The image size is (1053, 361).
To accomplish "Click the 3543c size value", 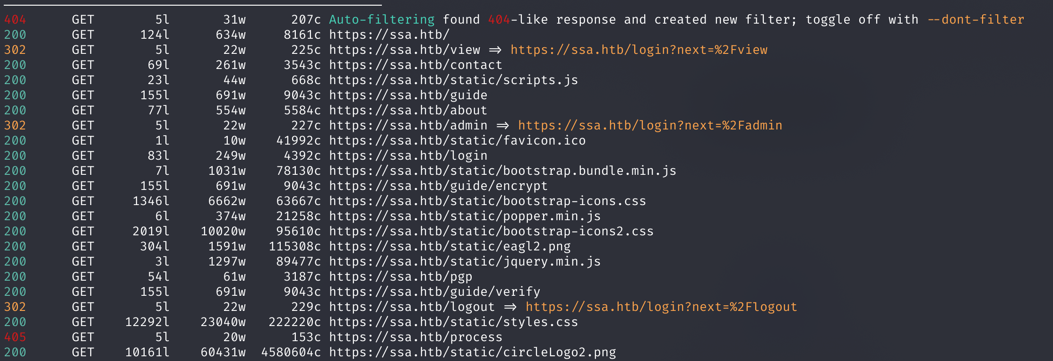I will coord(302,65).
